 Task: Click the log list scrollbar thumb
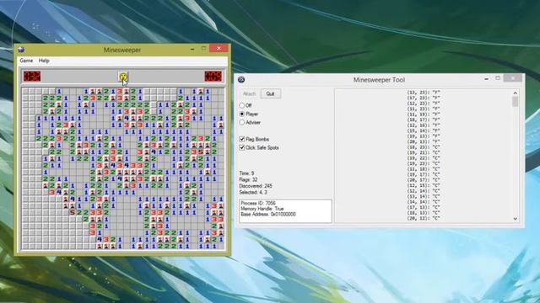click(516, 102)
